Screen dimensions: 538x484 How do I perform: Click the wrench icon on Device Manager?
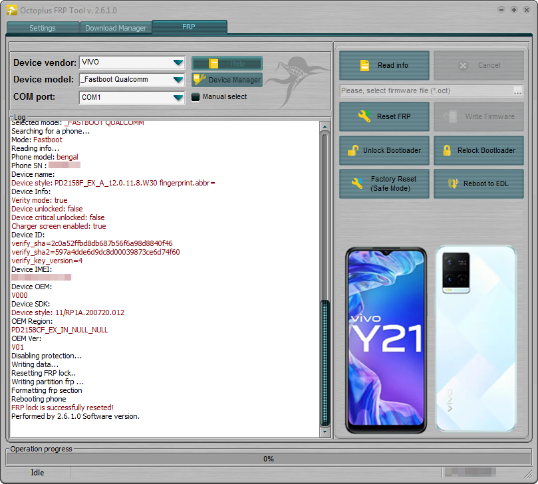200,80
